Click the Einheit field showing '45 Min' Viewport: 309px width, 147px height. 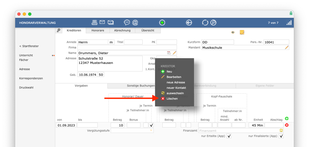(x=257, y=125)
